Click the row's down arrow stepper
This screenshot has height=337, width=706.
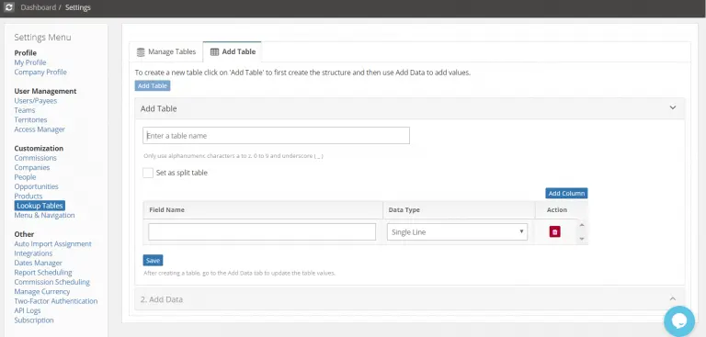pos(582,239)
